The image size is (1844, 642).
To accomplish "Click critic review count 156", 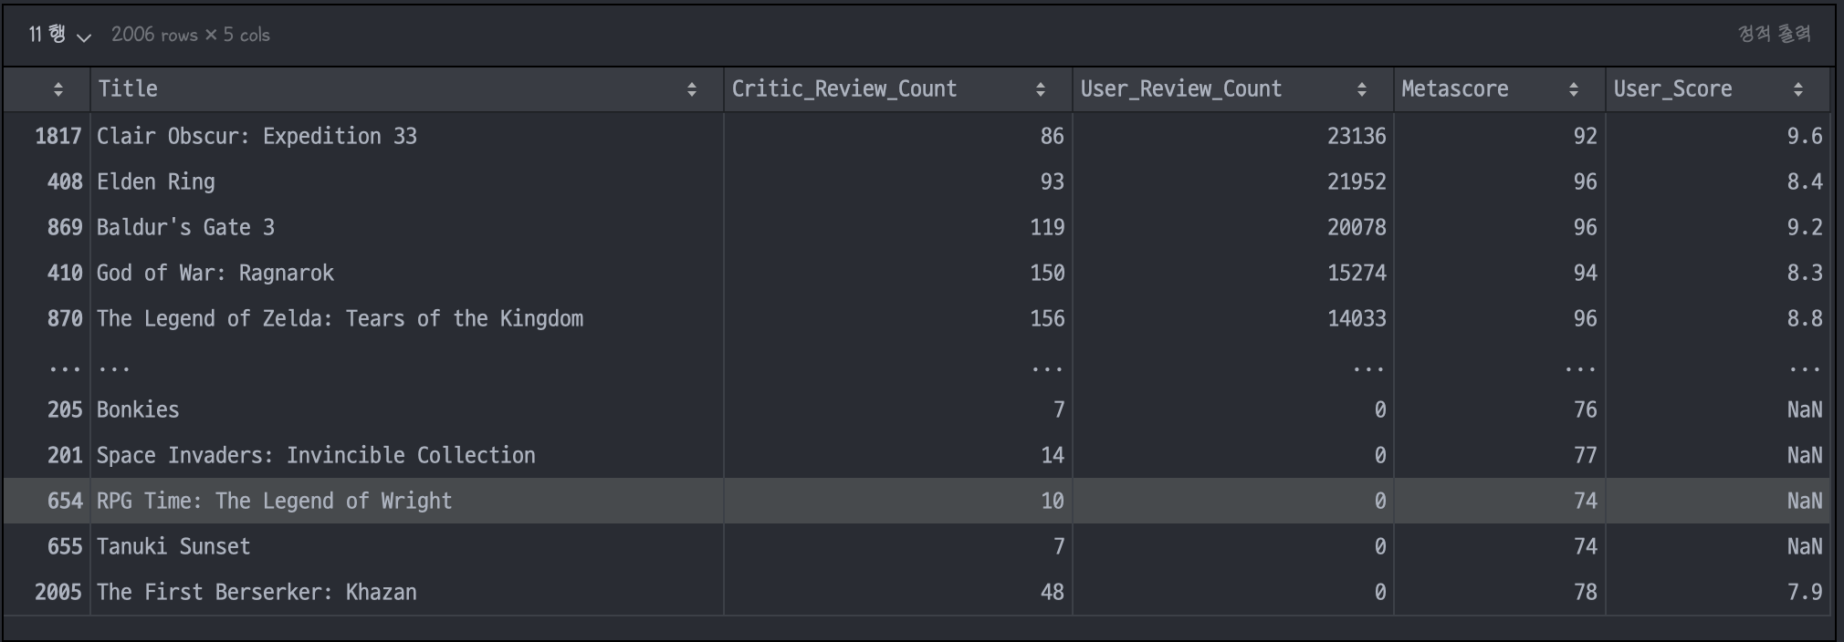I will pos(1047,318).
